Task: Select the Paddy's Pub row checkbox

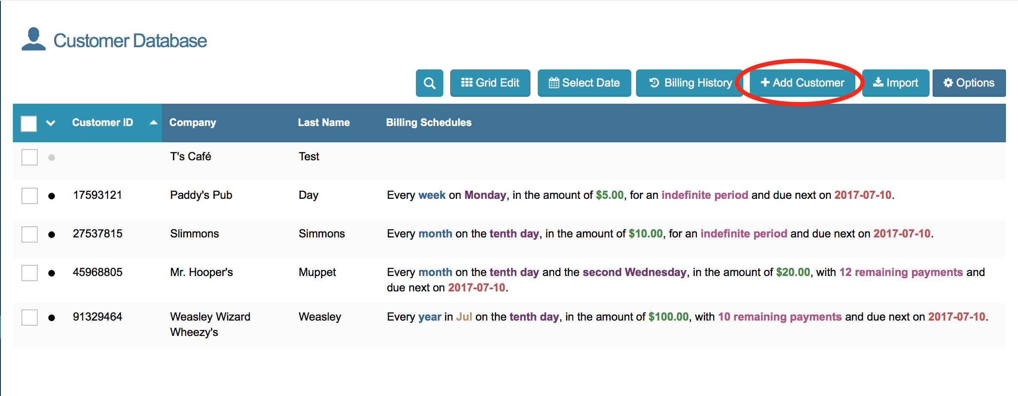Action: click(x=30, y=196)
